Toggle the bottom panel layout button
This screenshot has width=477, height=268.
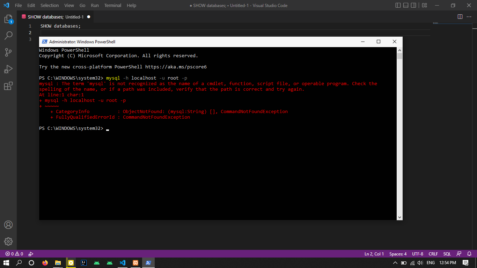coord(406,5)
